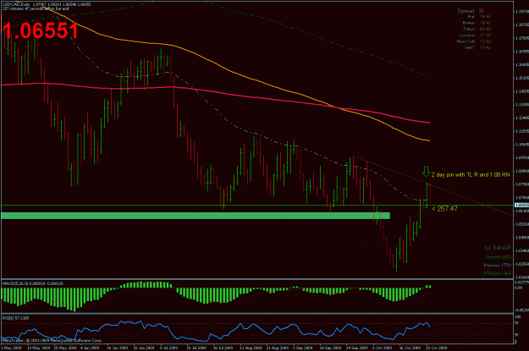
Task: Click the GMT time row
Action: click(477, 47)
